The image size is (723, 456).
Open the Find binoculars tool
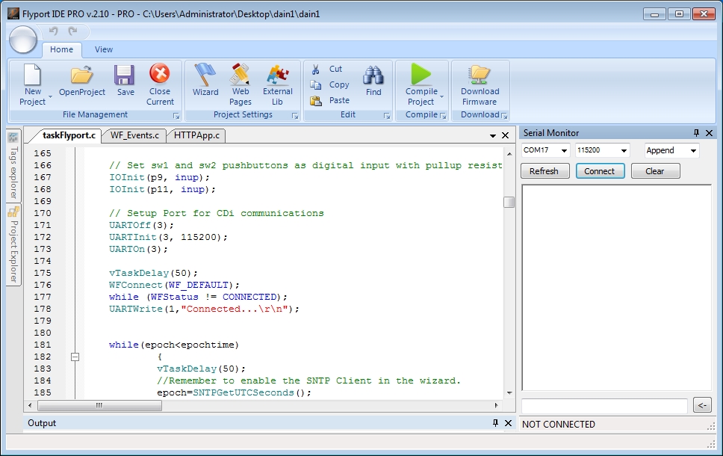[373, 80]
